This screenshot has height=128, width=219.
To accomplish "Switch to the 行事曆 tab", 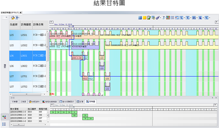I will coord(15,101).
